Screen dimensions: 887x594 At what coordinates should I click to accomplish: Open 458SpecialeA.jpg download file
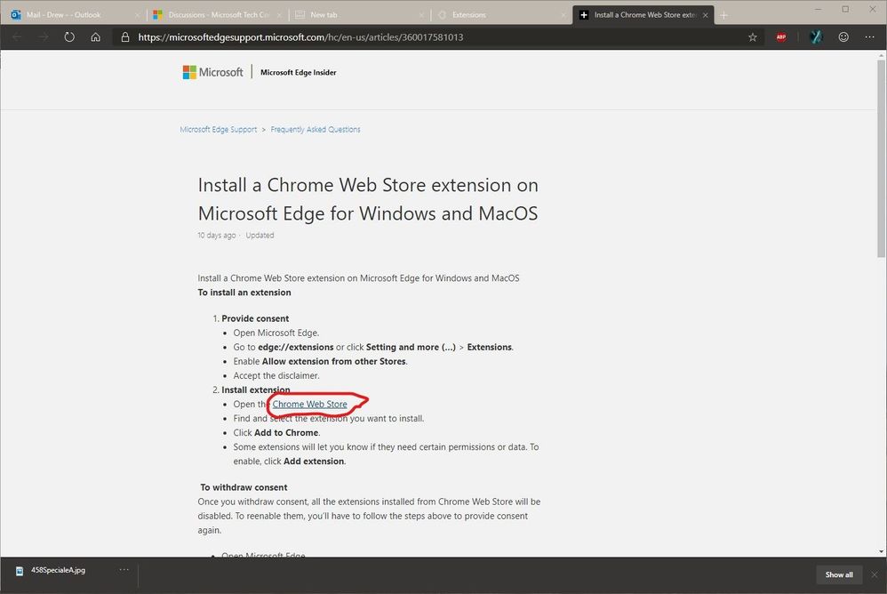click(58, 570)
